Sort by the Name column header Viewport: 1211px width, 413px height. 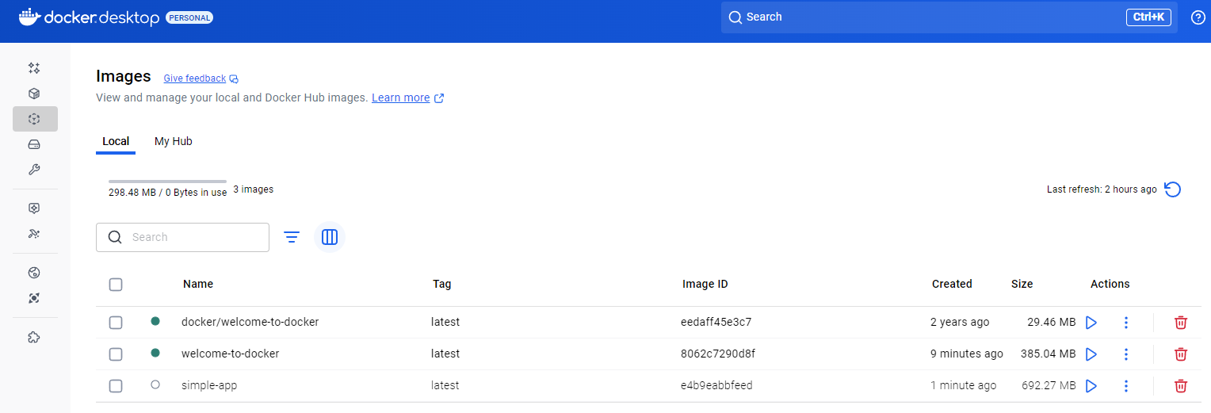coord(198,284)
